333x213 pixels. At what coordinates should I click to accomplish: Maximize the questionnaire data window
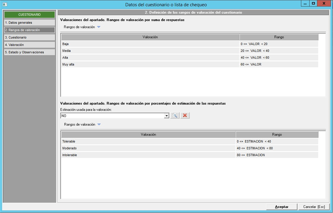[x=314, y=3]
